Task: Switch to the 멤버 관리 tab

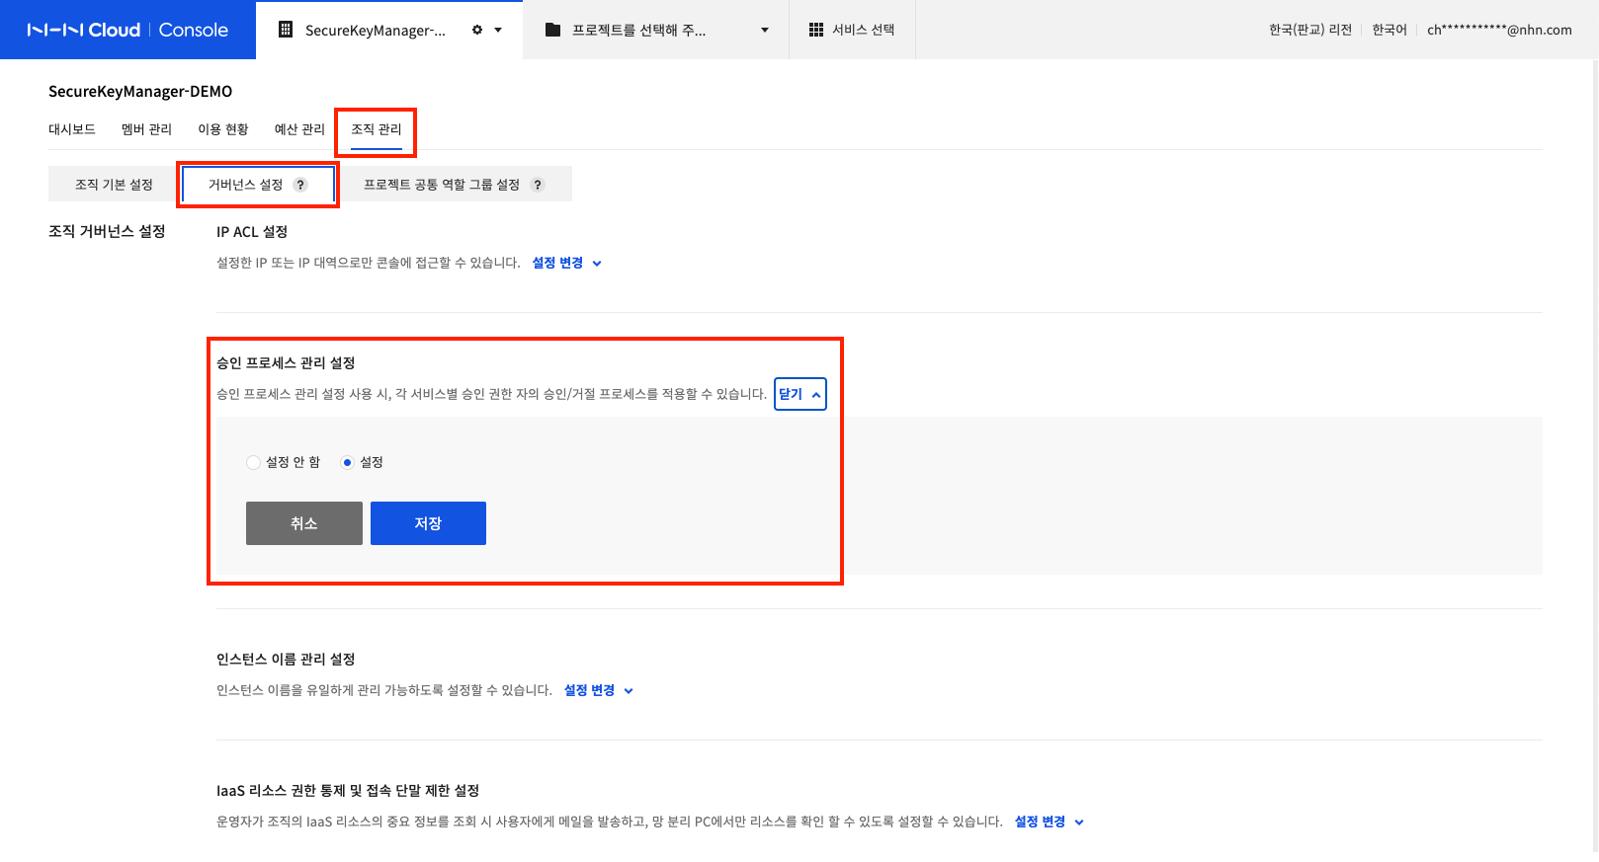Action: (x=146, y=129)
